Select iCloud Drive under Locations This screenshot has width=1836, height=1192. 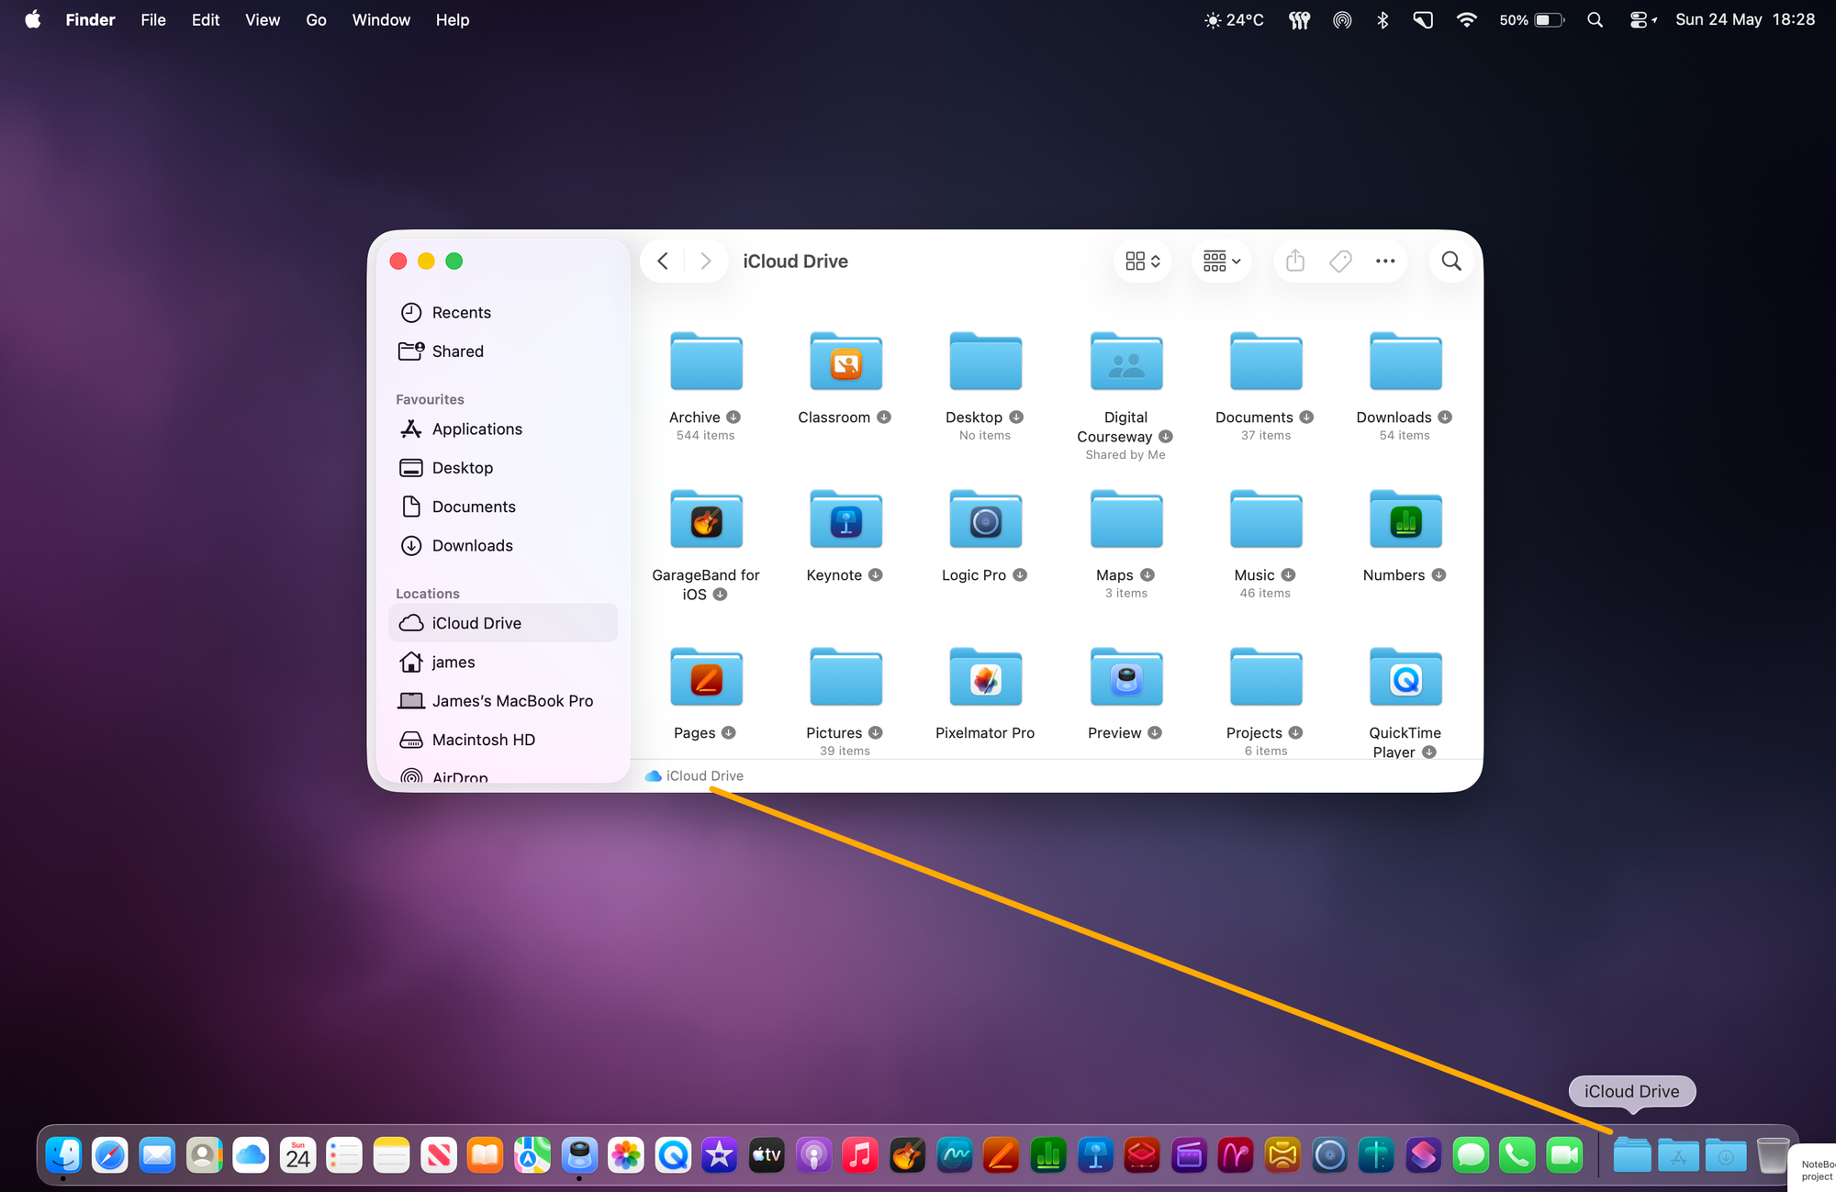(503, 623)
